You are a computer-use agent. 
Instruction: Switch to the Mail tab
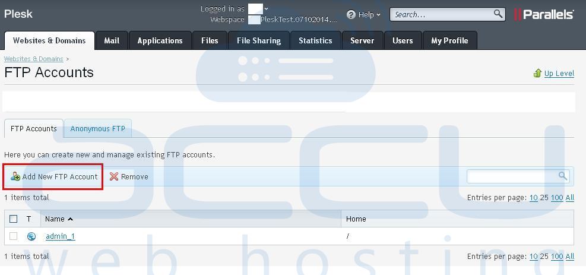[112, 41]
